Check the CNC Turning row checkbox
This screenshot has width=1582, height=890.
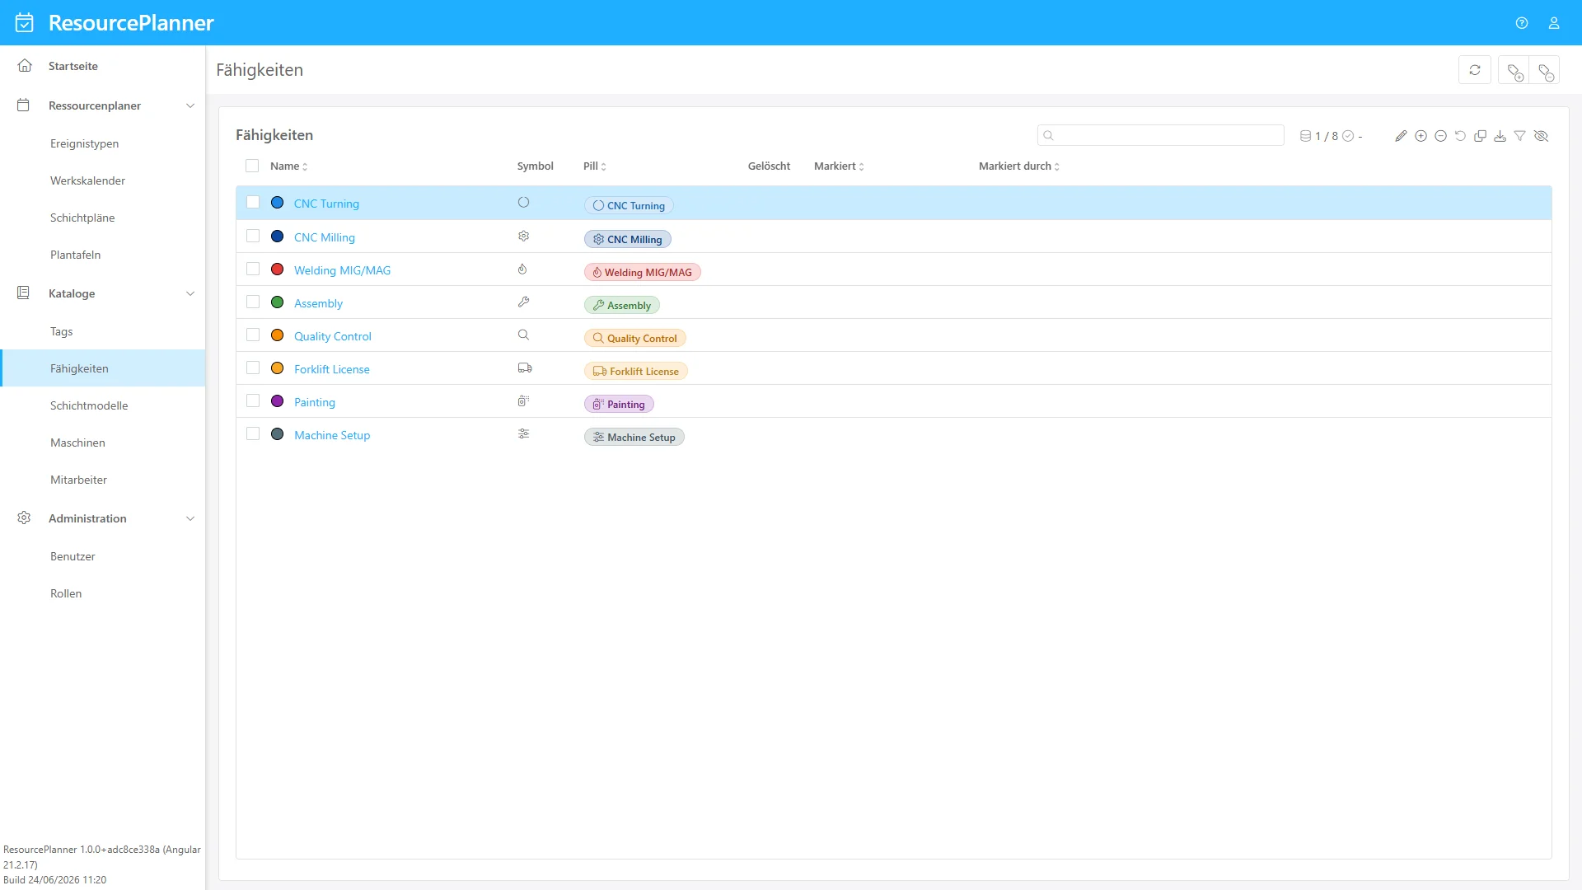(x=253, y=202)
